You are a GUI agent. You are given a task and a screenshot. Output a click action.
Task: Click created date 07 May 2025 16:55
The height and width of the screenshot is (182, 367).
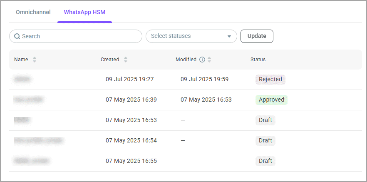point(131,161)
